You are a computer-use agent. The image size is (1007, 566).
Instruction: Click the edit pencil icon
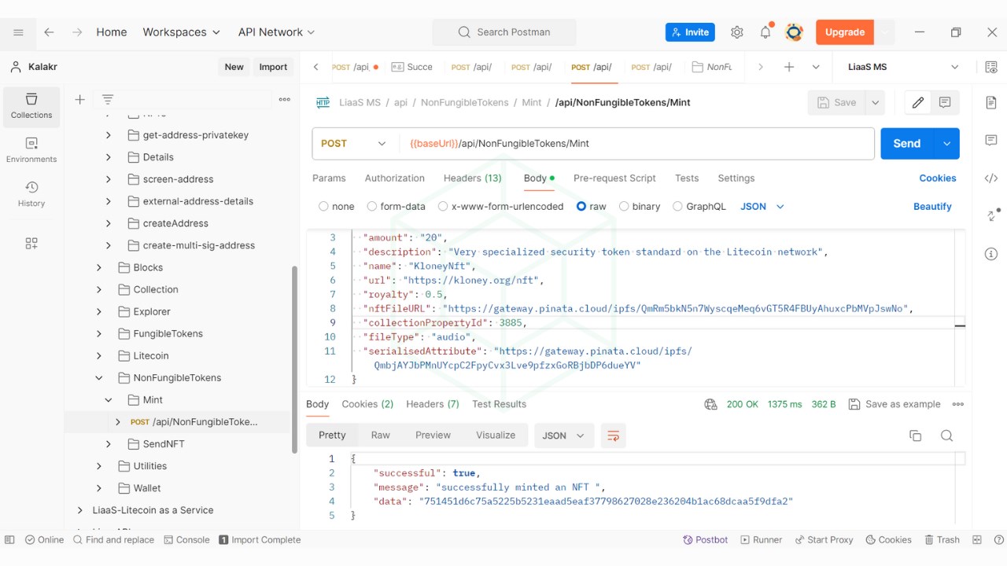(x=917, y=102)
